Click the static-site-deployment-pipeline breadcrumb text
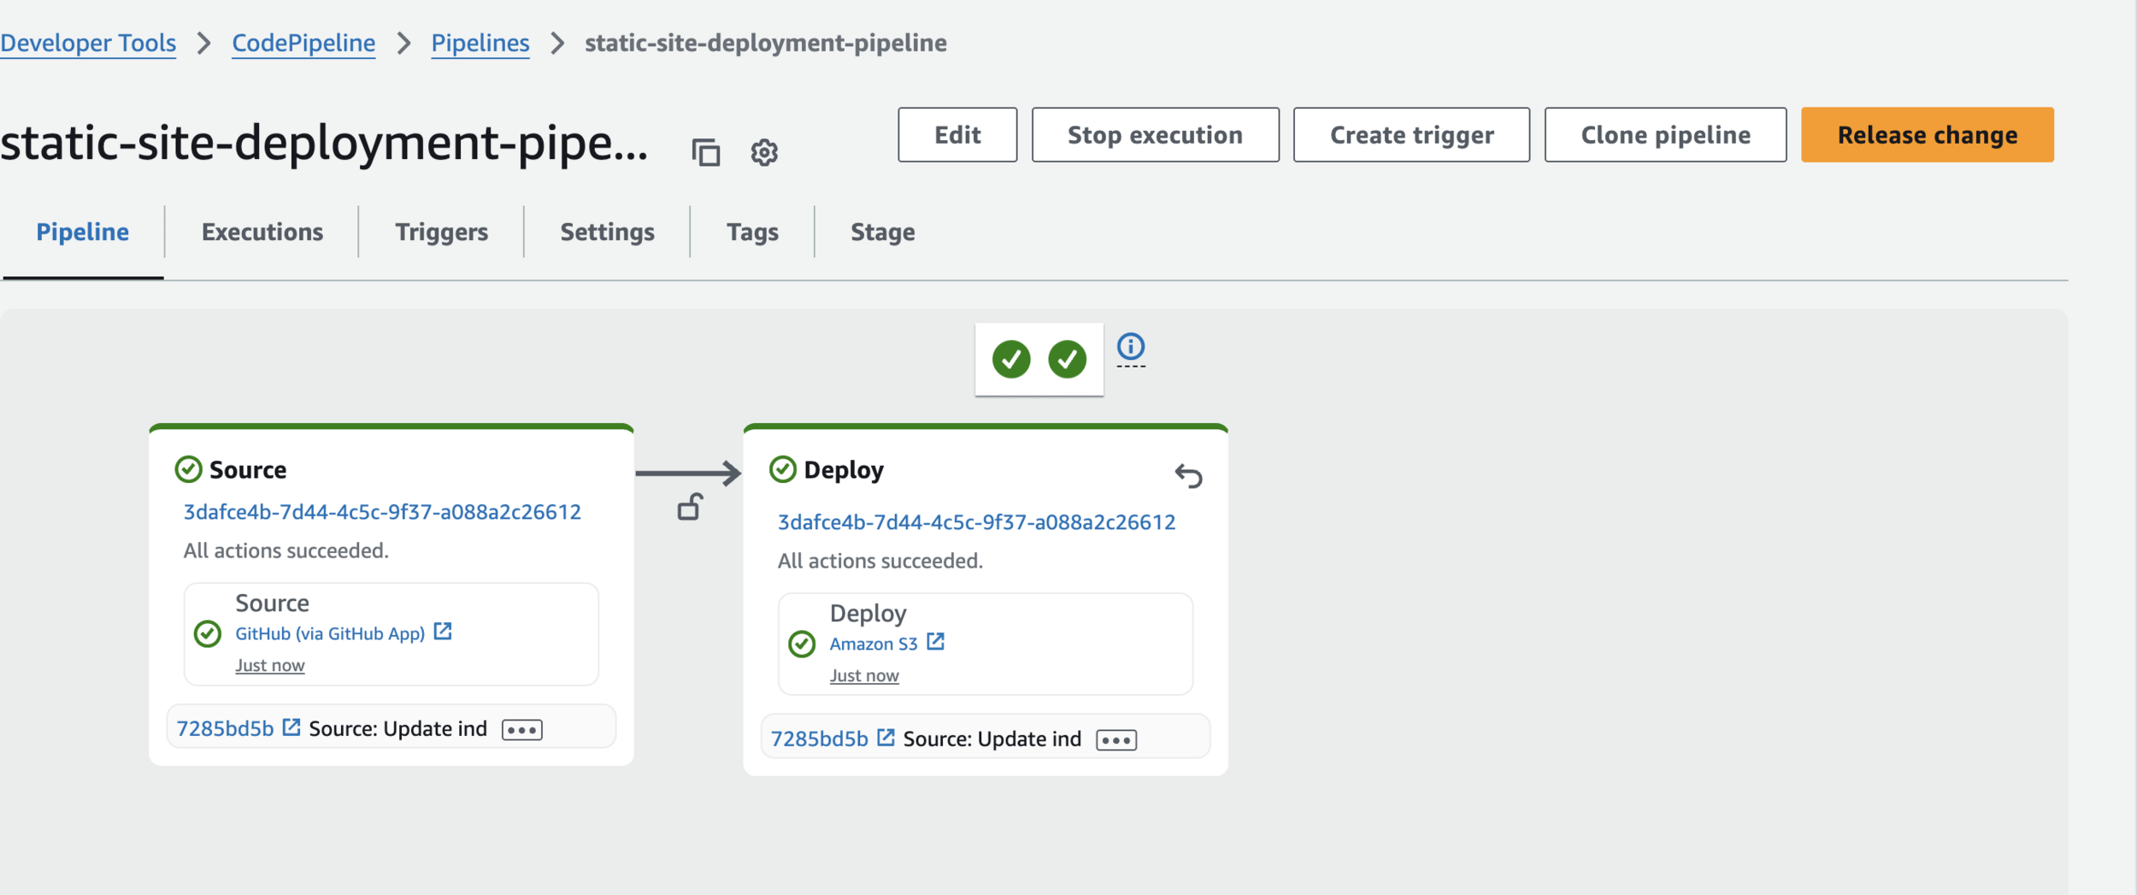 point(766,43)
